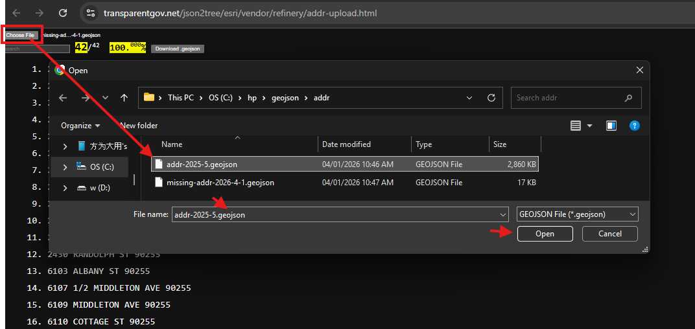The width and height of the screenshot is (695, 329).
Task: Select the missing-addr-2026-4-1.geojson file
Action: pyautogui.click(x=220, y=183)
